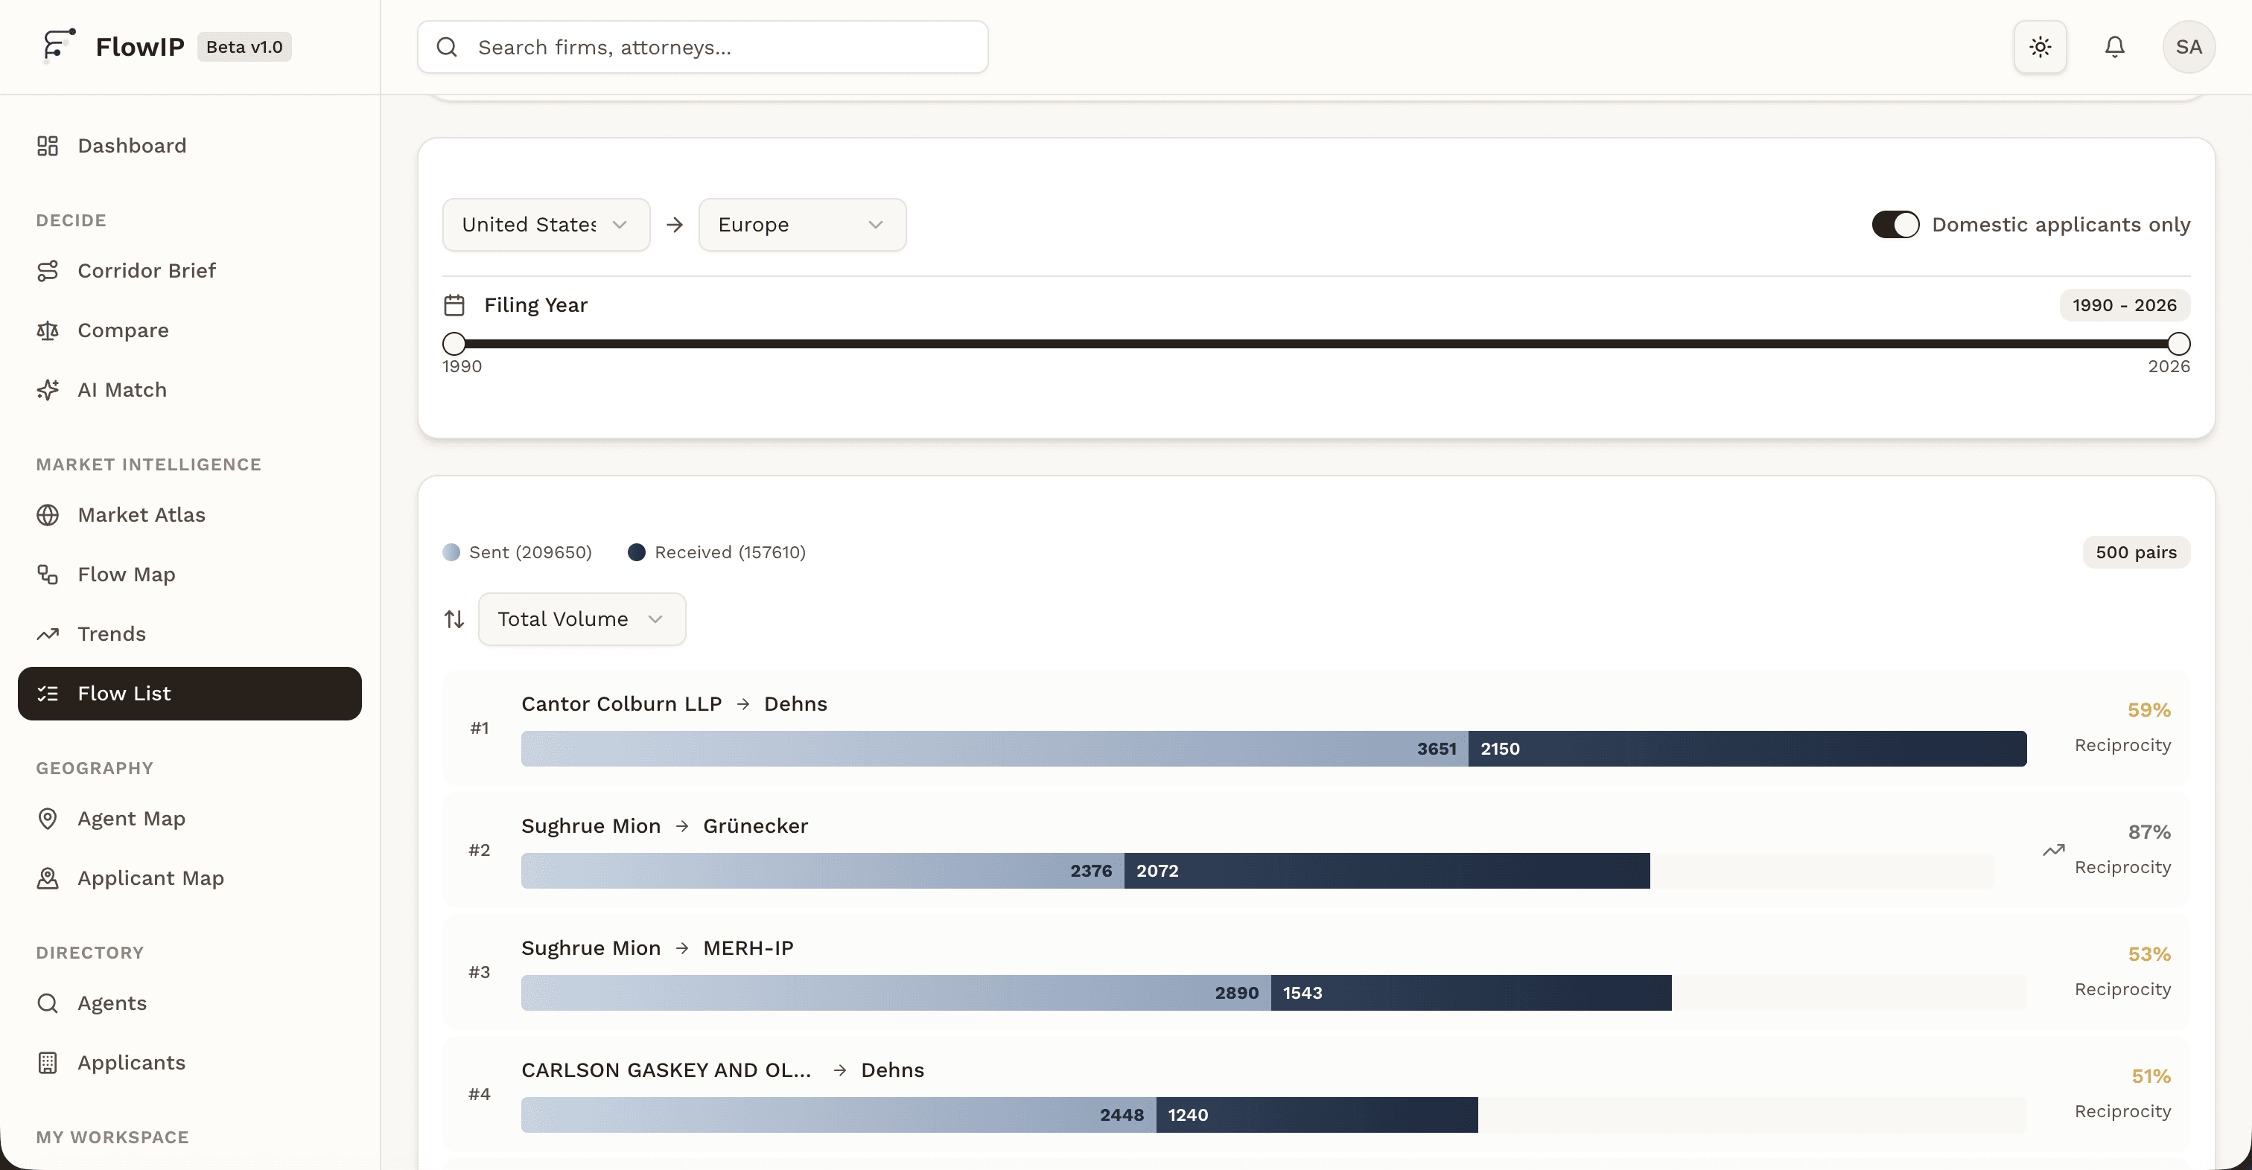Navigate to the Market Atlas page
Screen dimensions: 2252x1170
141,516
